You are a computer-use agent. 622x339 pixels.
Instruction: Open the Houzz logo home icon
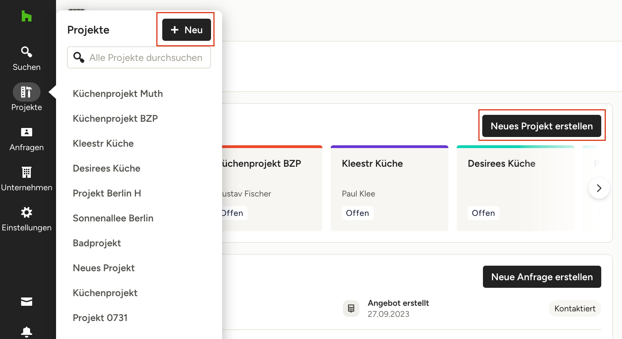point(27,16)
